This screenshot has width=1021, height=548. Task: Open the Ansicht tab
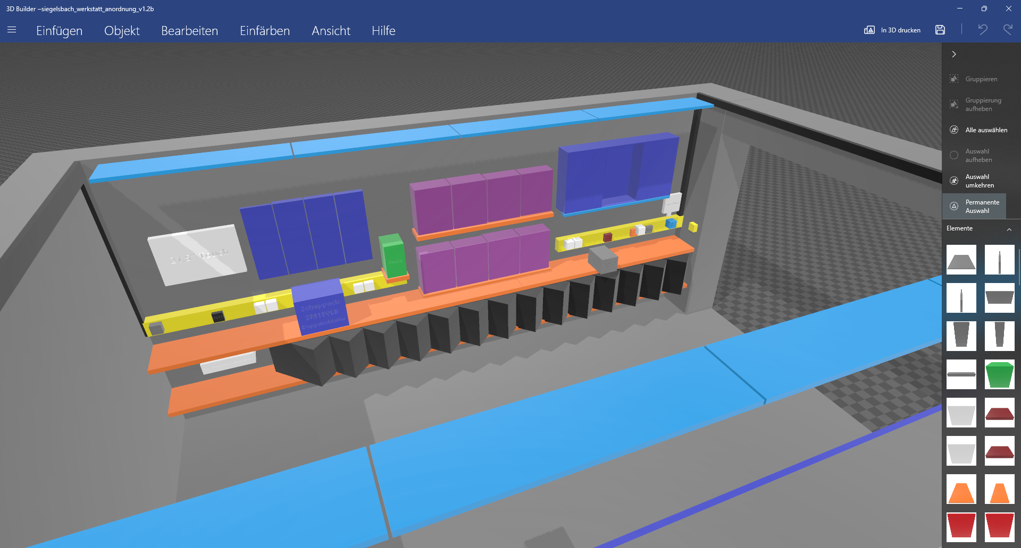[x=331, y=31]
